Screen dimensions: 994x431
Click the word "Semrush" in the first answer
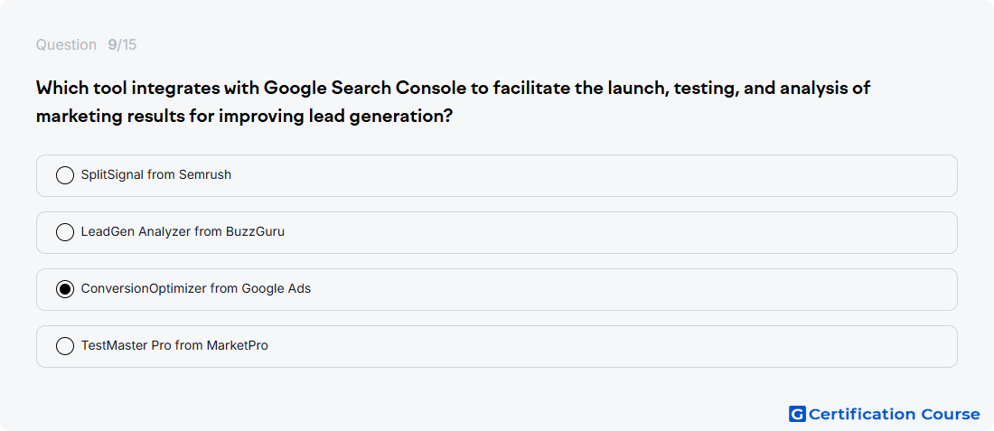point(205,175)
